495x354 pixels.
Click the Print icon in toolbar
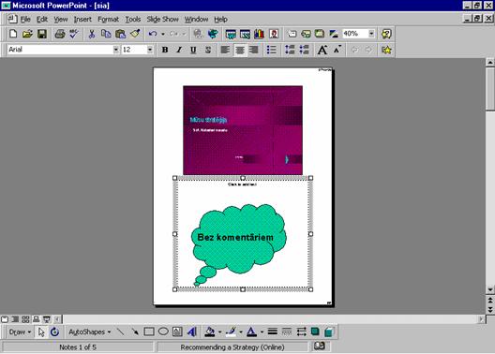pos(60,34)
